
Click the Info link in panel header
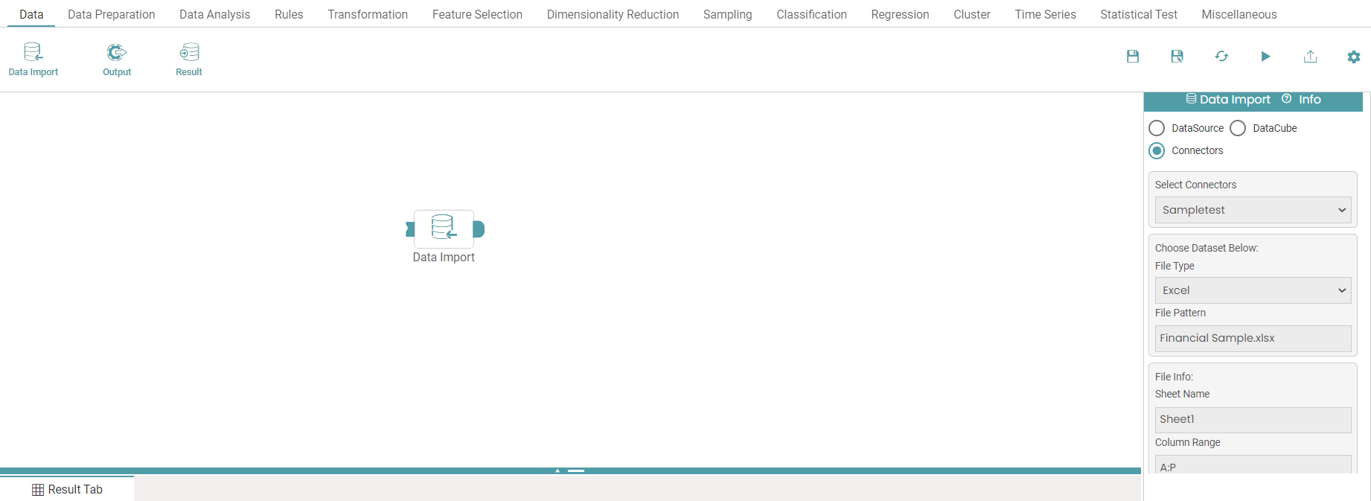click(x=1309, y=100)
